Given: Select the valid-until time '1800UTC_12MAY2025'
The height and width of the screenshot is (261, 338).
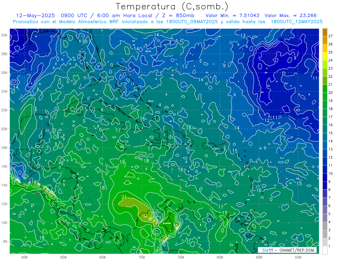Looking at the screenshot, I should tap(297, 22).
